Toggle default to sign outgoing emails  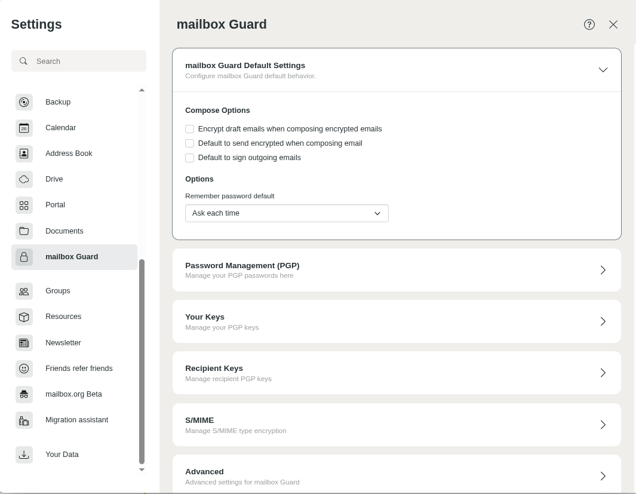click(190, 158)
